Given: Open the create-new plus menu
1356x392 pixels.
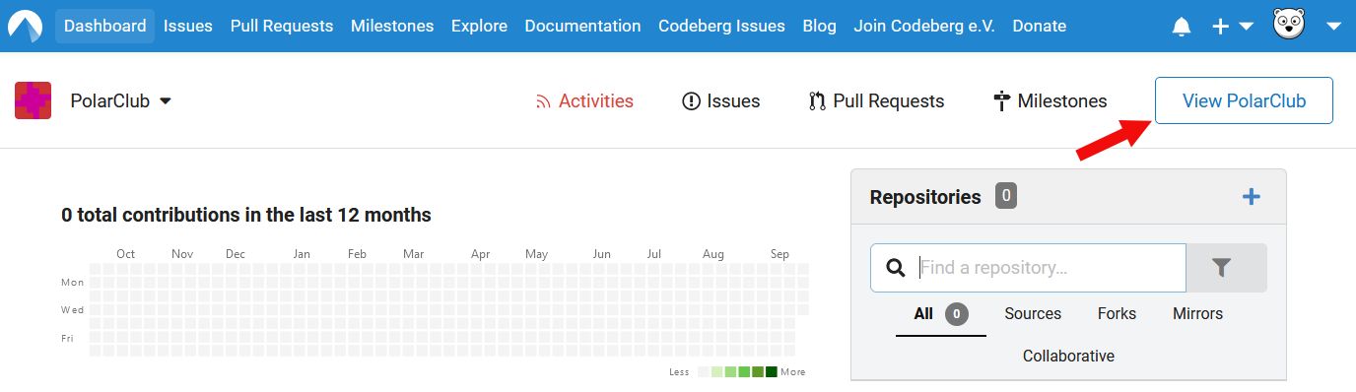Looking at the screenshot, I should tap(1232, 27).
